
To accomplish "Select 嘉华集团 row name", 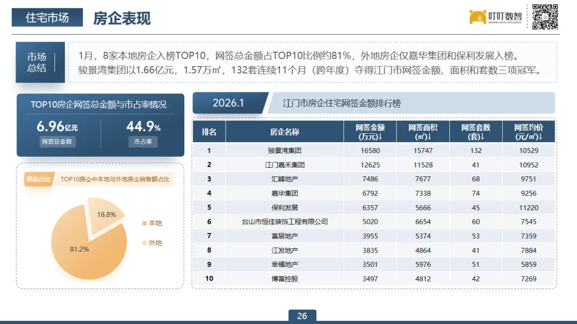I will click(284, 193).
